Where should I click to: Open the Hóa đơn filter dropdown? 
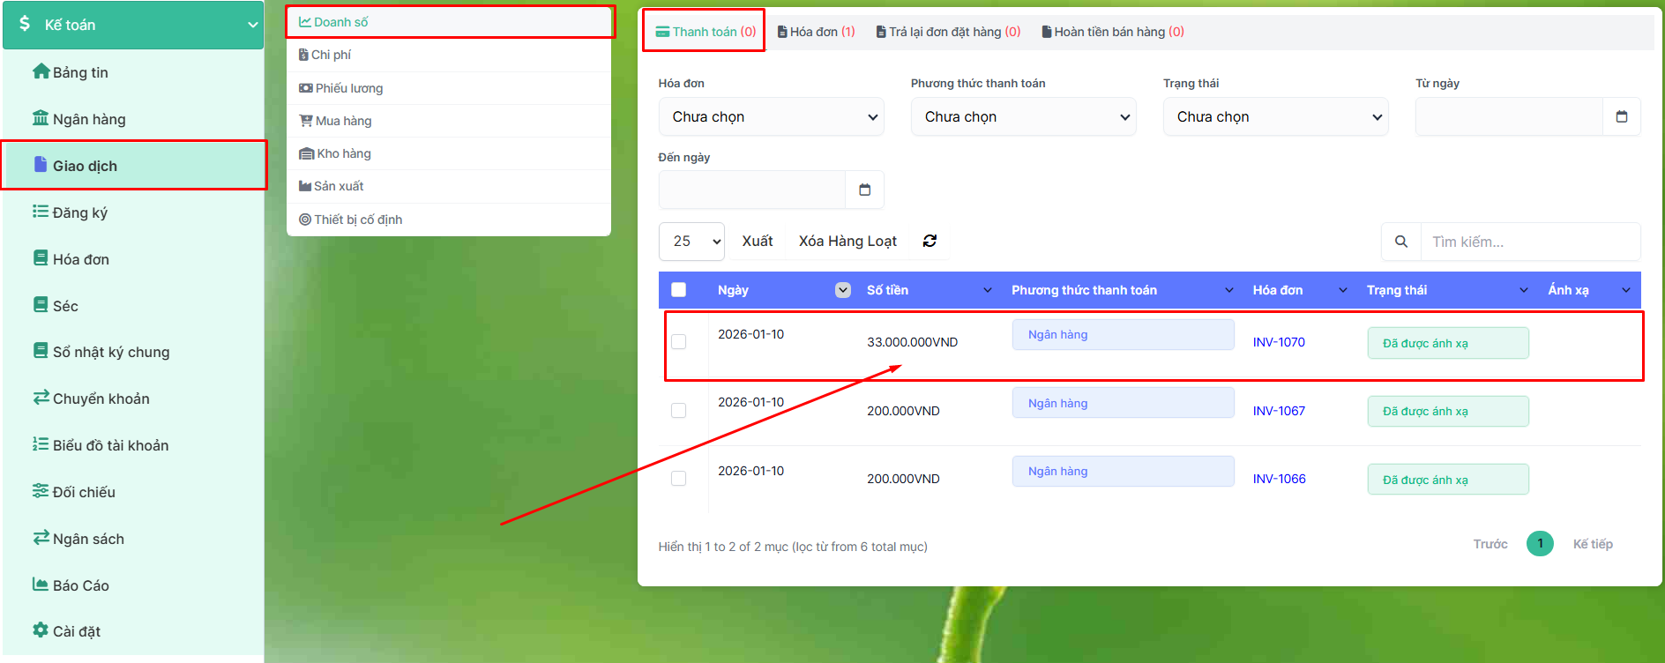click(771, 117)
